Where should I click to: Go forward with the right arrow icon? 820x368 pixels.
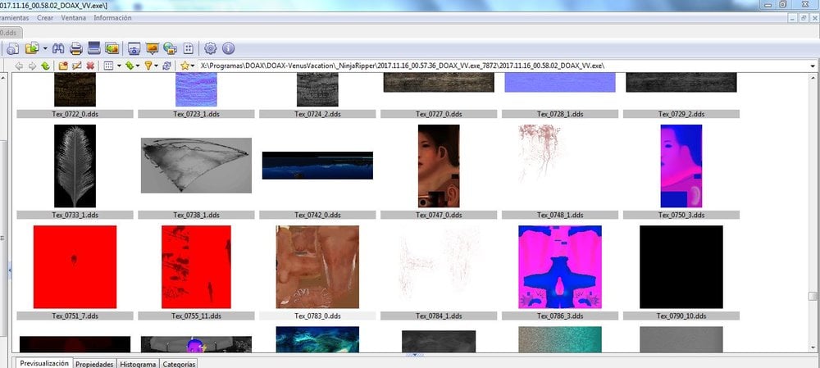pyautogui.click(x=33, y=66)
